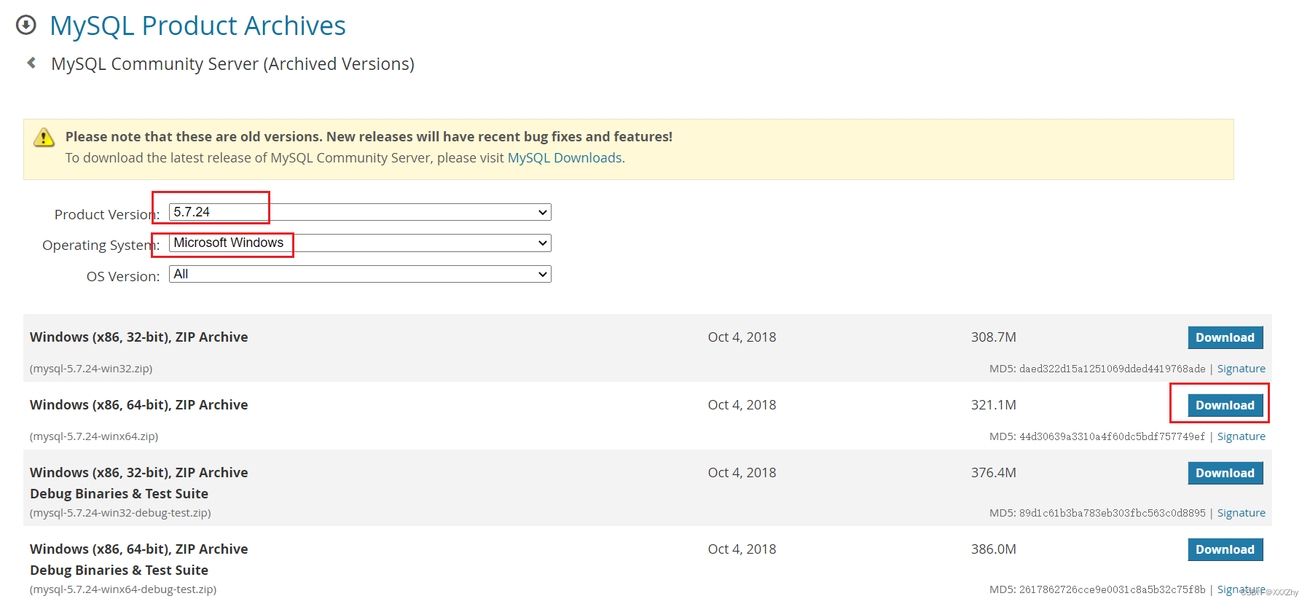Click the download circle icon beside page title
Image resolution: width=1310 pixels, height=604 pixels.
pos(26,26)
